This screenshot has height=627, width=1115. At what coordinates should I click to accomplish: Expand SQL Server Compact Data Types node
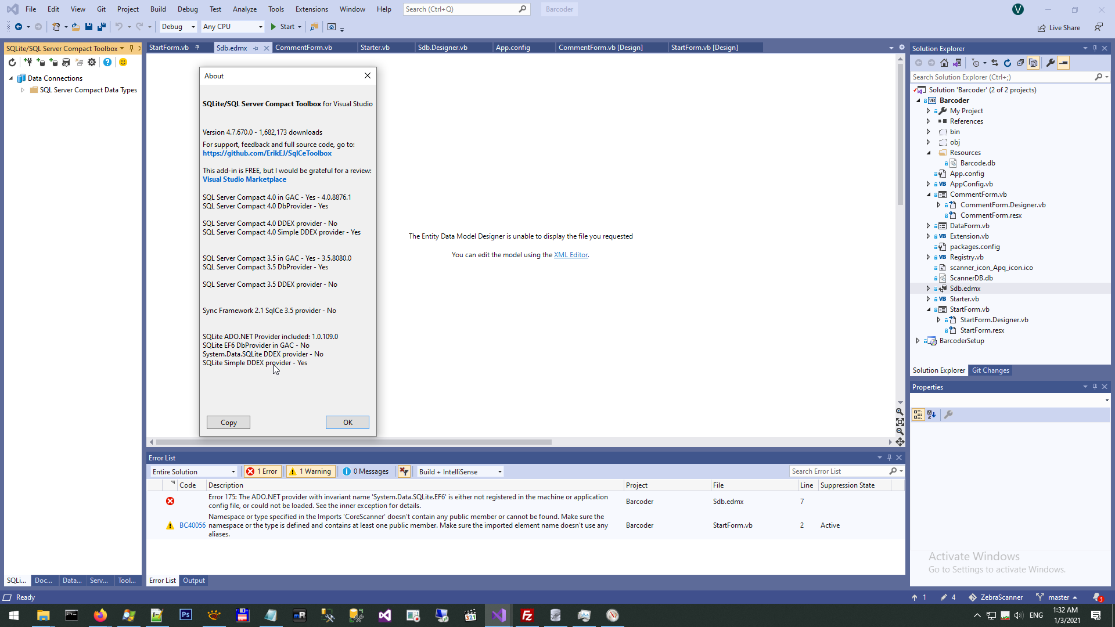[23, 90]
